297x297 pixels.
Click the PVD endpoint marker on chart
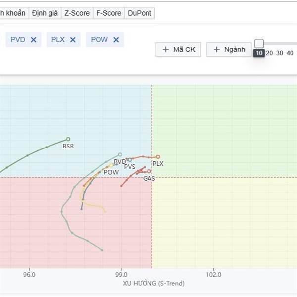[x=120, y=155]
